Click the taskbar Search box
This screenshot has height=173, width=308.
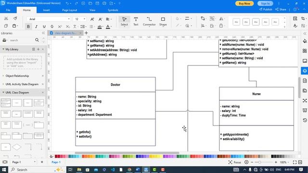(37, 170)
